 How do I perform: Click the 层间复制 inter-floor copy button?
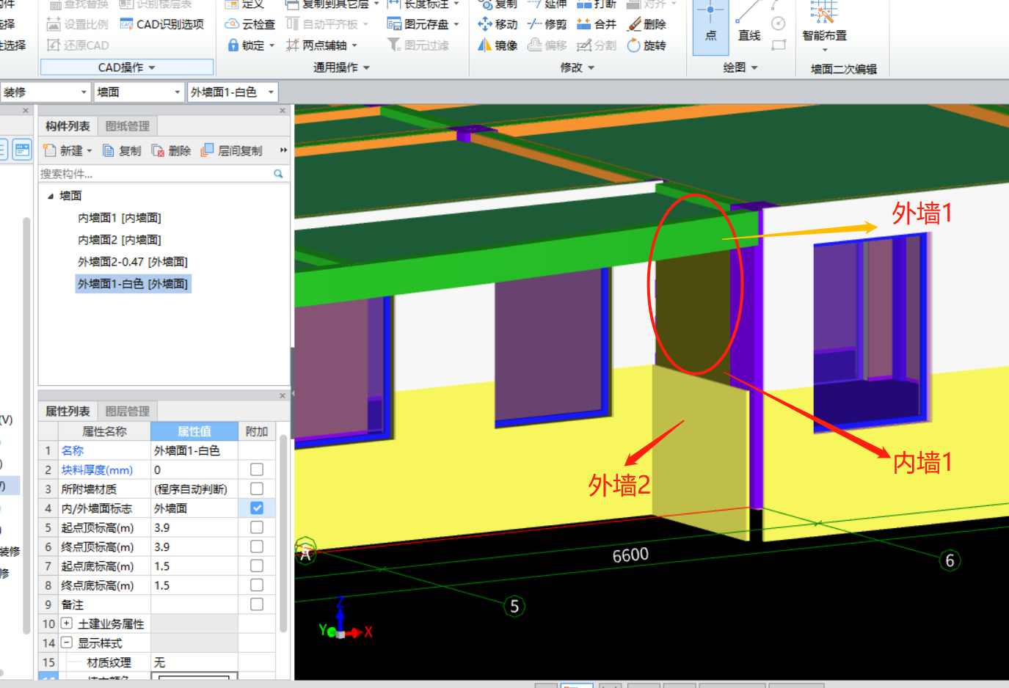pos(231,150)
